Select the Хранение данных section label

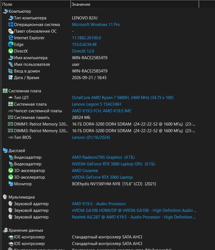26,230
